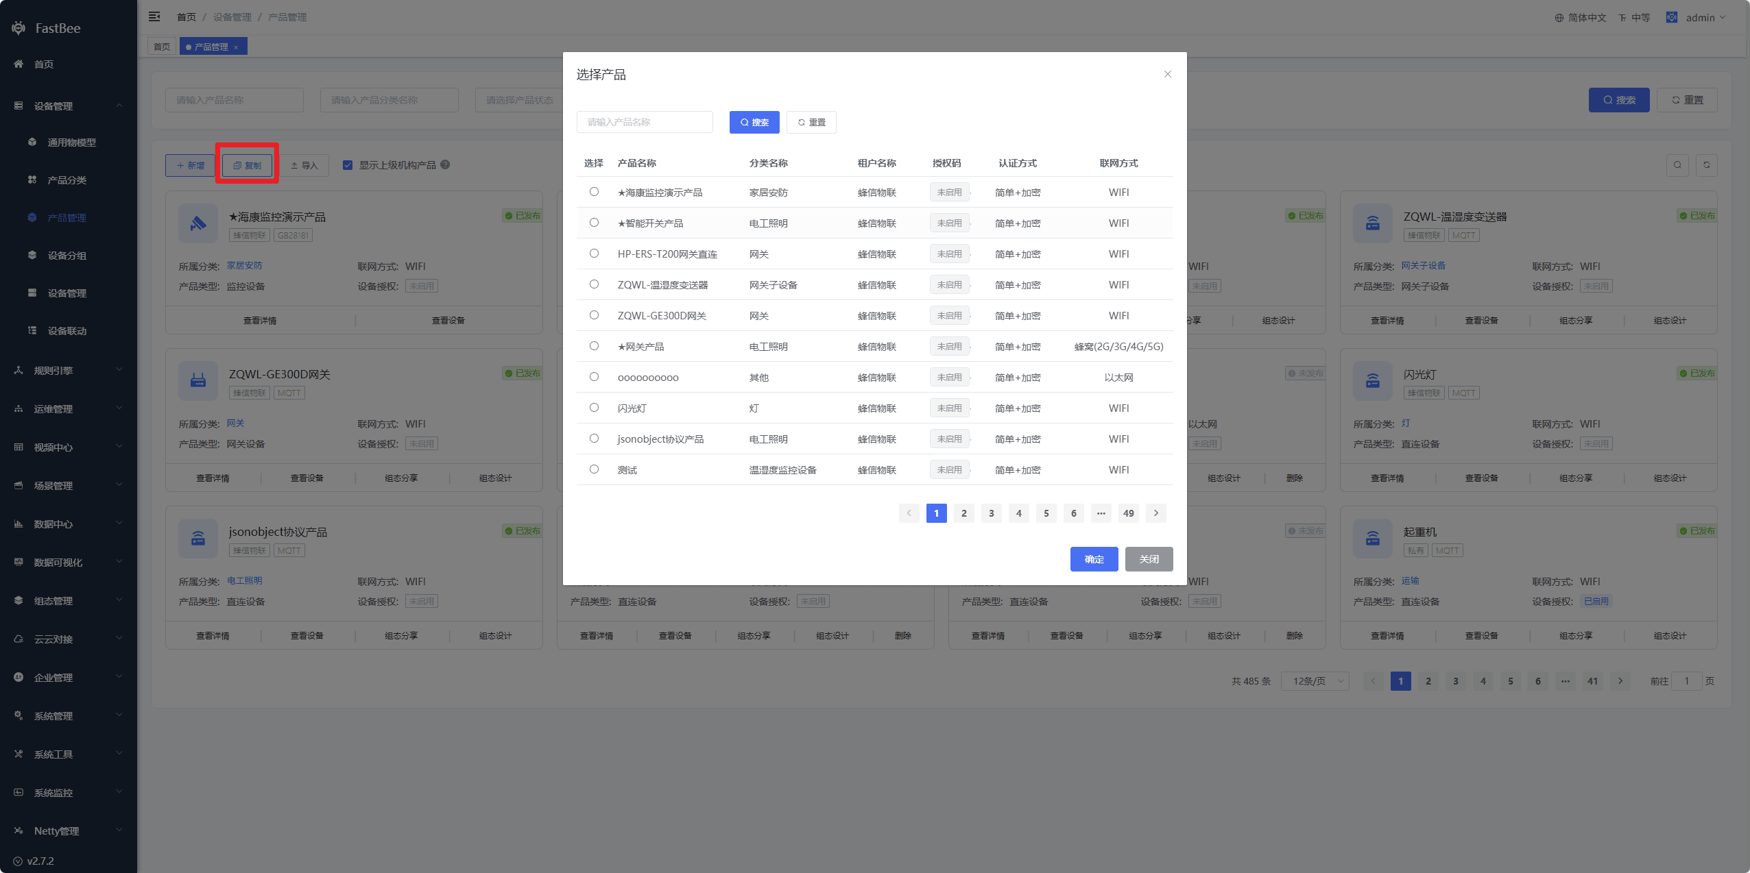Click dialog 重置 button
Image resolution: width=1750 pixels, height=873 pixels.
tap(811, 122)
